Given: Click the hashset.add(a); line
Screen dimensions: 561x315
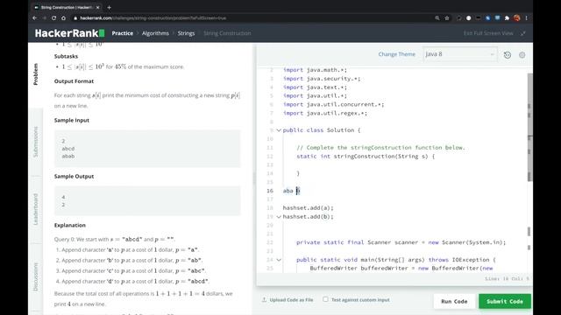Looking at the screenshot, I should click(x=308, y=208).
